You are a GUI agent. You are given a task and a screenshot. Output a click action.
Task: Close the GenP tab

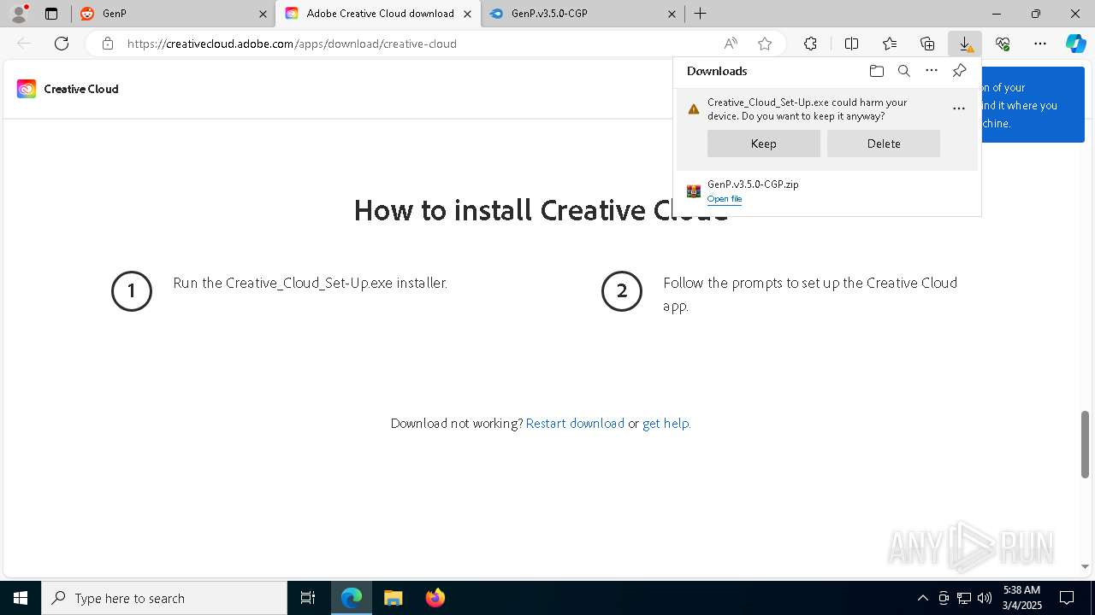click(263, 14)
